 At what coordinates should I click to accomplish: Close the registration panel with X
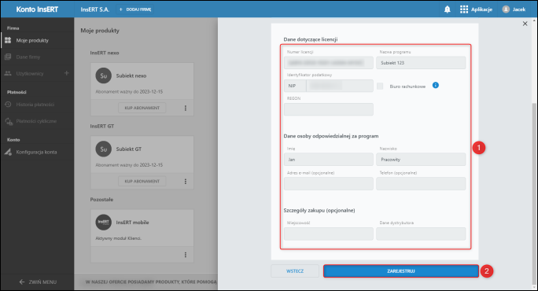point(525,24)
